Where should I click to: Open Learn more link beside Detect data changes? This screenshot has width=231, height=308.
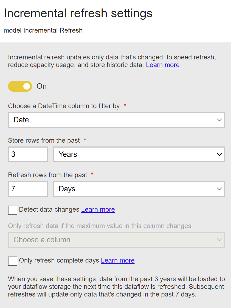point(98,210)
